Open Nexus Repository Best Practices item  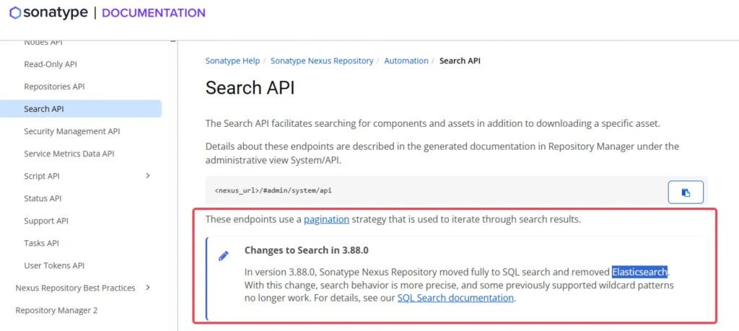(75, 288)
